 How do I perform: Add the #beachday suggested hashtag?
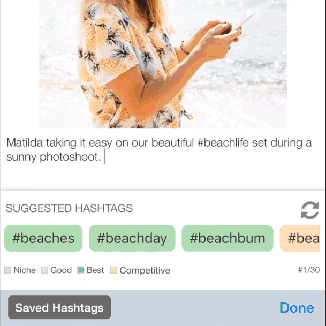(132, 238)
